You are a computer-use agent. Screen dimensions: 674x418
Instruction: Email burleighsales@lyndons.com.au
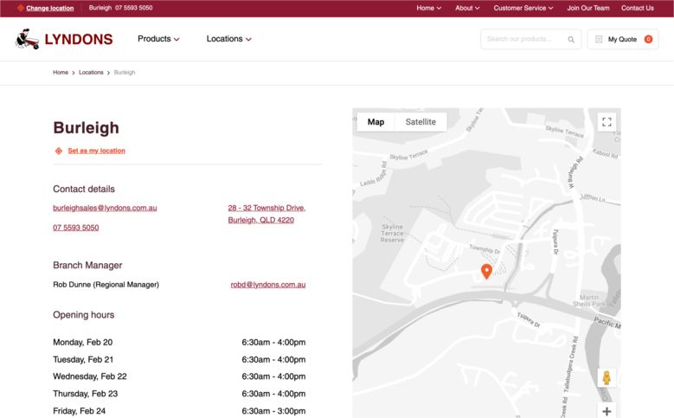pos(105,209)
